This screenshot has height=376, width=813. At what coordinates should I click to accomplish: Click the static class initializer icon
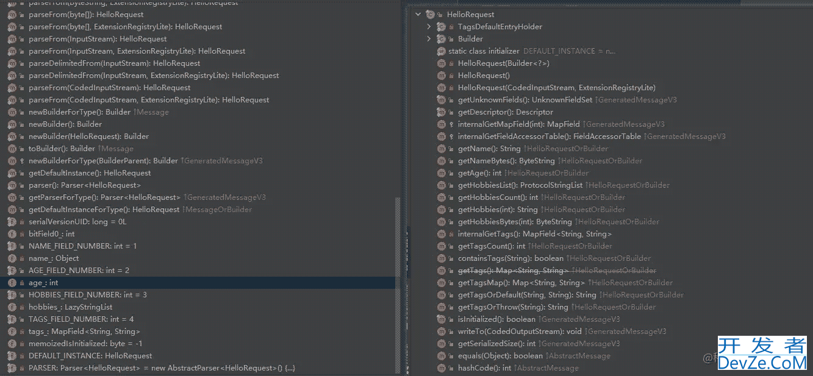click(x=442, y=51)
